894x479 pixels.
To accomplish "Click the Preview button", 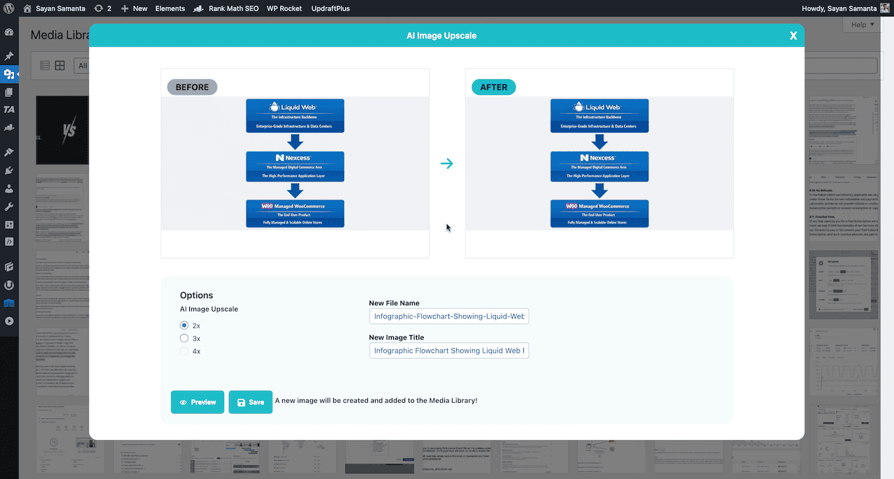I will coord(198,402).
